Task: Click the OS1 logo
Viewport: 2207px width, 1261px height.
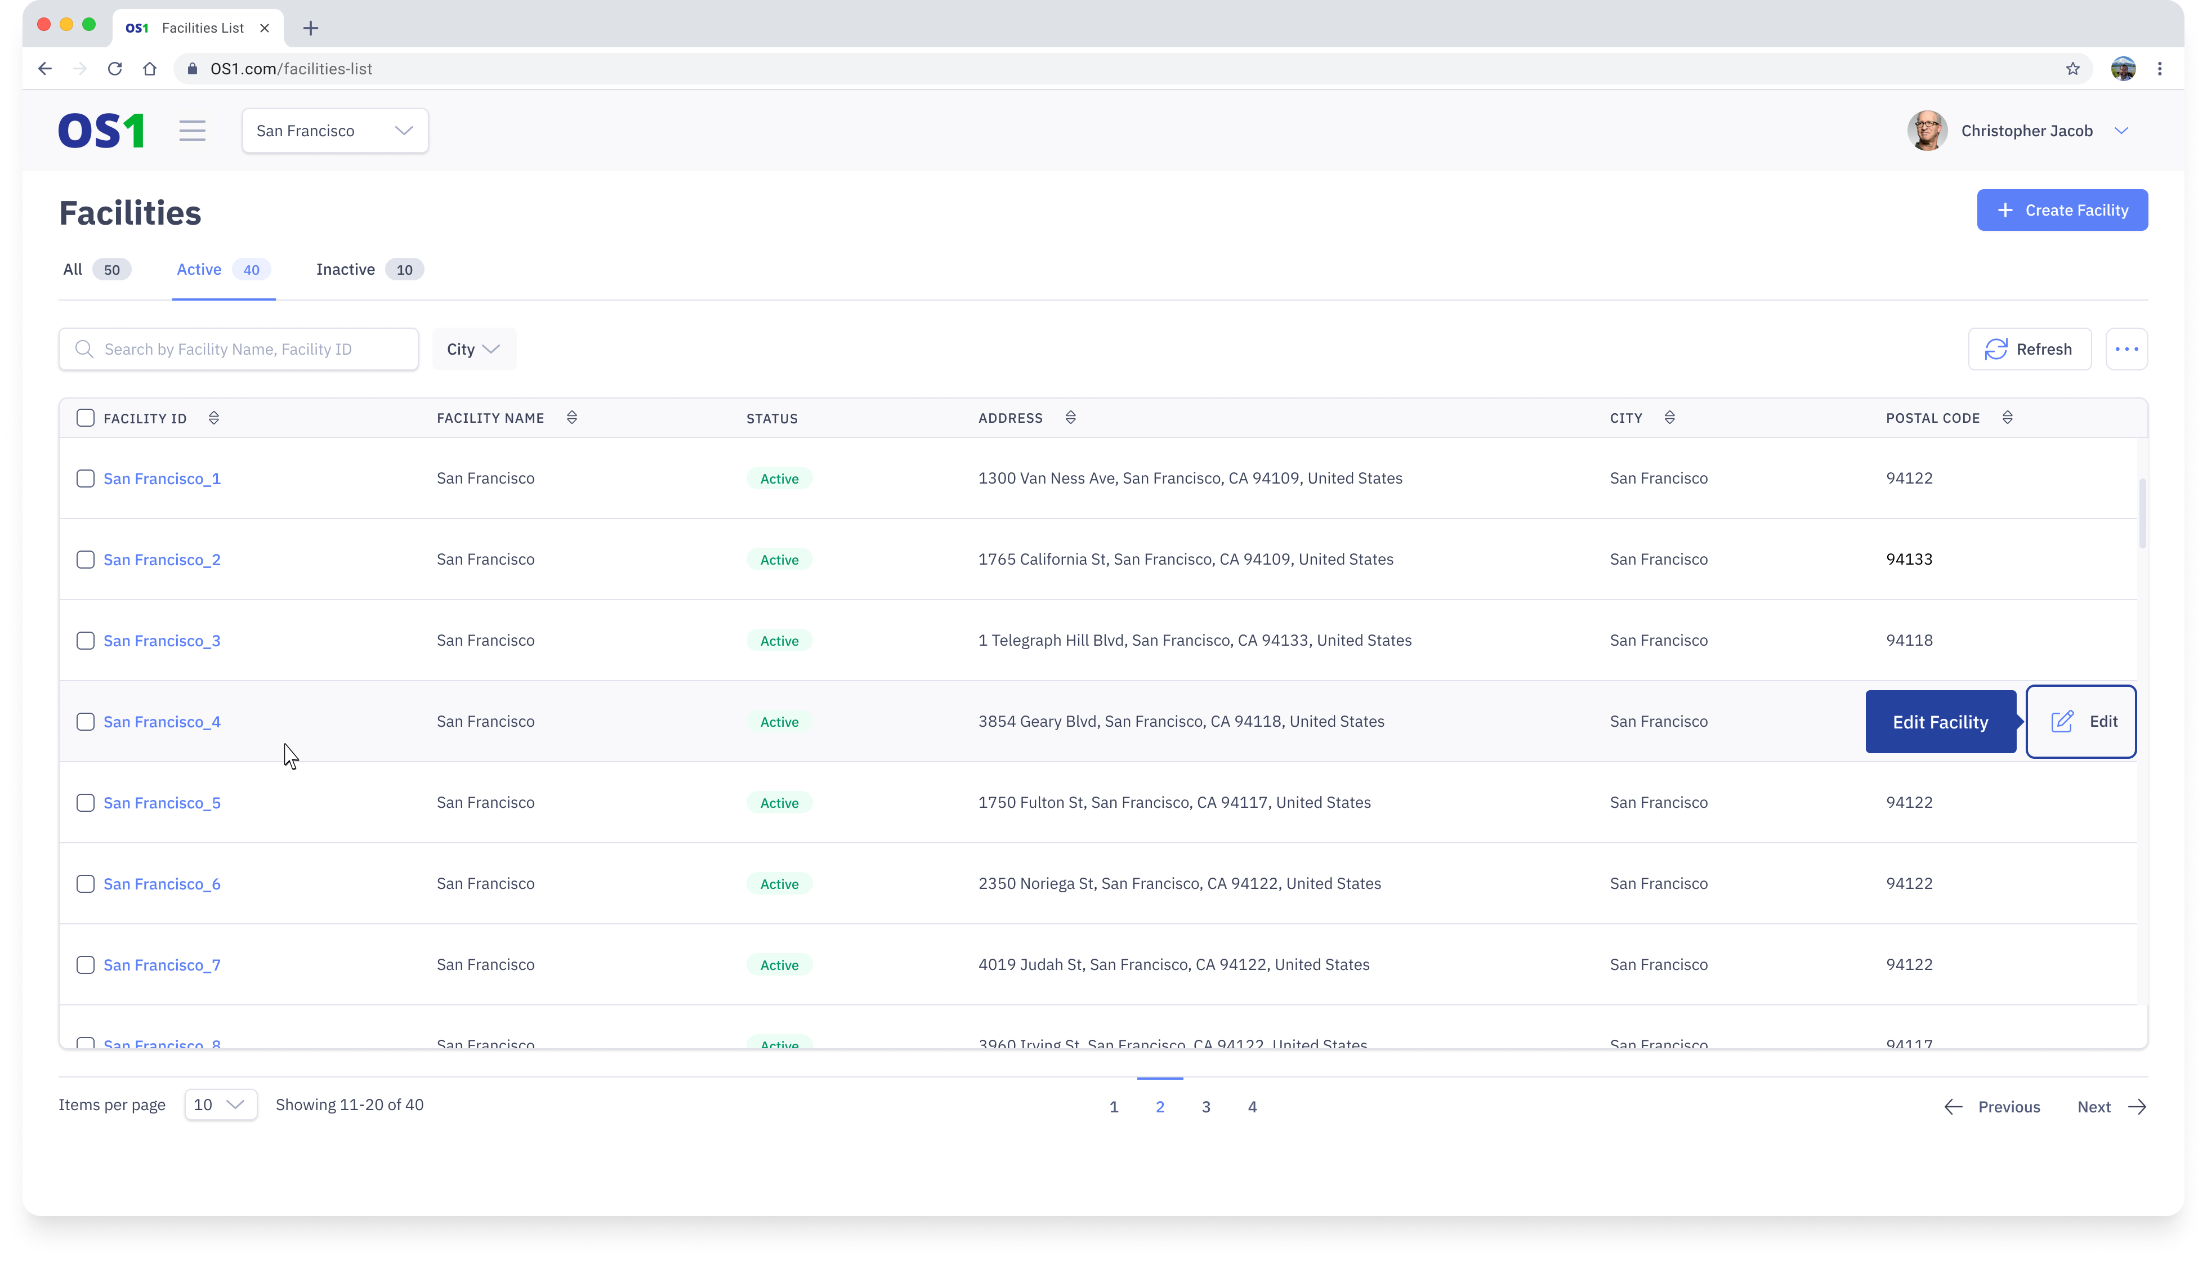Action: pyautogui.click(x=101, y=131)
